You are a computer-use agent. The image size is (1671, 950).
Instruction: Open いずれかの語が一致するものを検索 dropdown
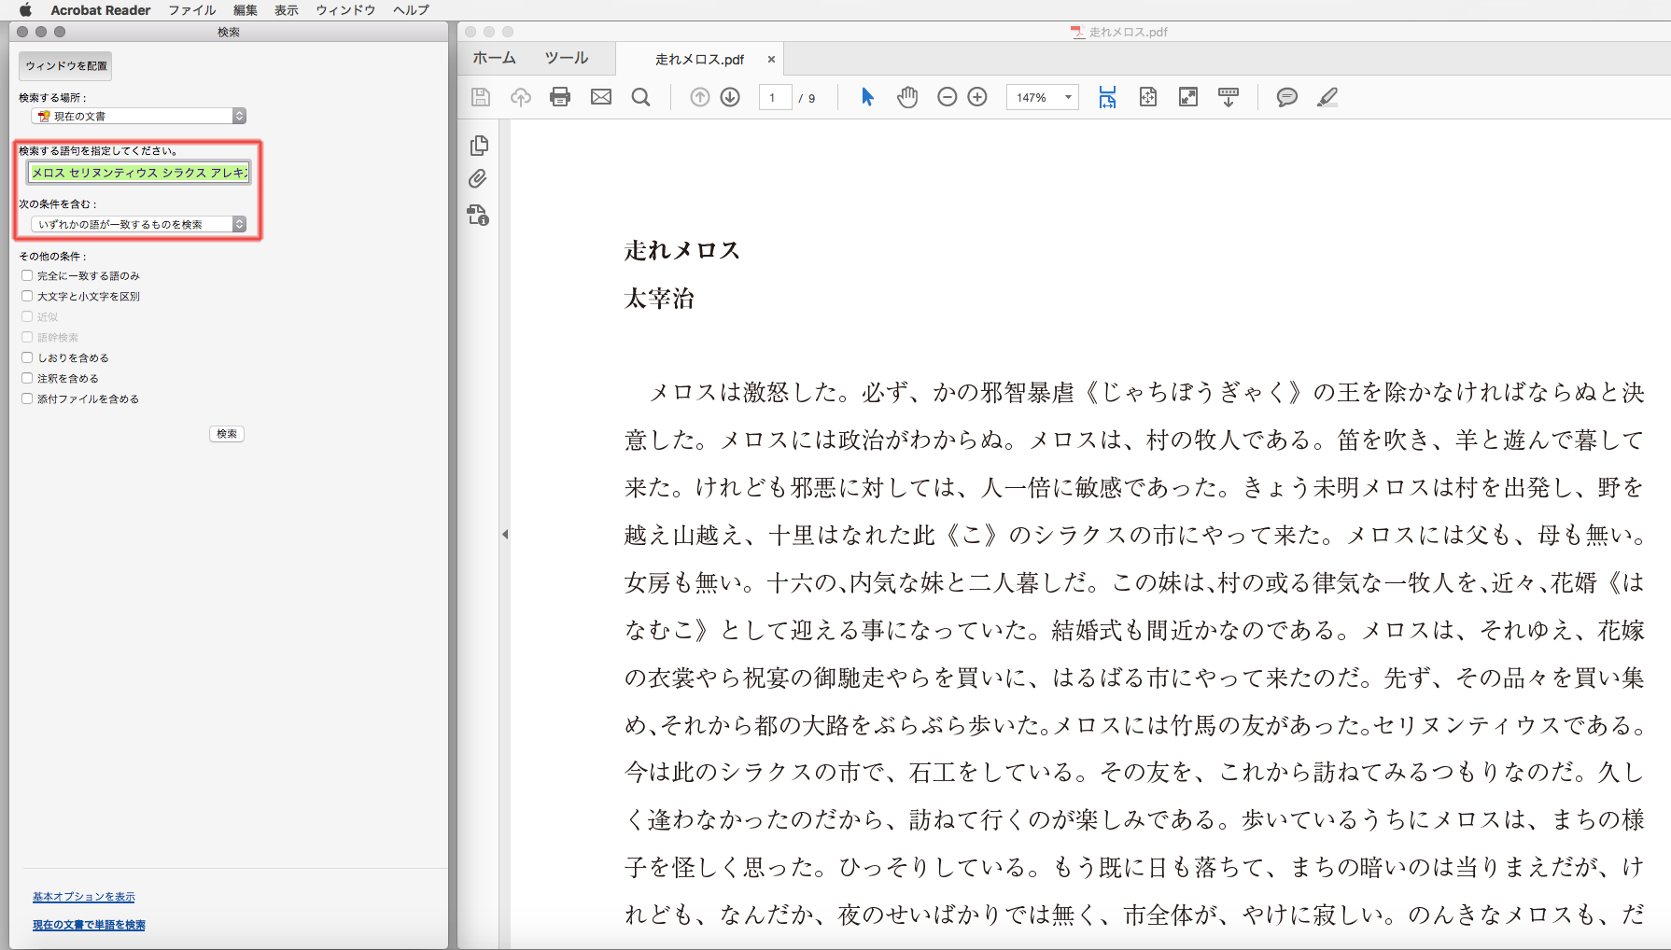[138, 224]
